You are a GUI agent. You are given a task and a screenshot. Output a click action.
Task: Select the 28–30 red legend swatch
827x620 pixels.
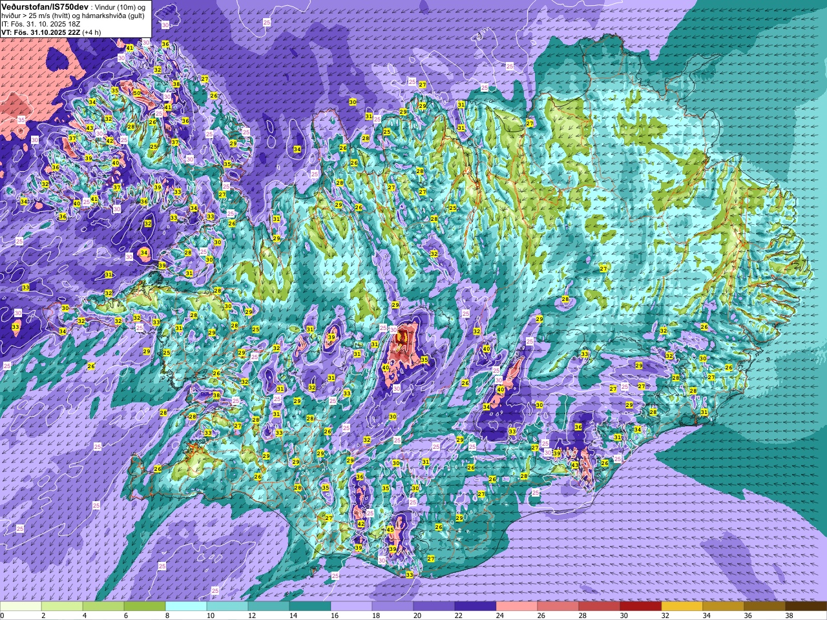pyautogui.click(x=600, y=606)
